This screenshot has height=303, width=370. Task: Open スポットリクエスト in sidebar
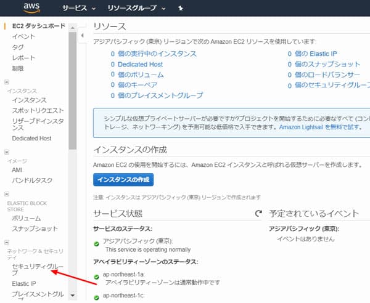click(x=38, y=110)
